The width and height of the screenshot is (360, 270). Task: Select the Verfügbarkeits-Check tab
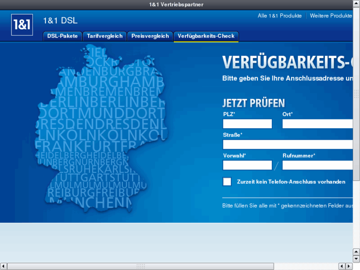click(206, 36)
